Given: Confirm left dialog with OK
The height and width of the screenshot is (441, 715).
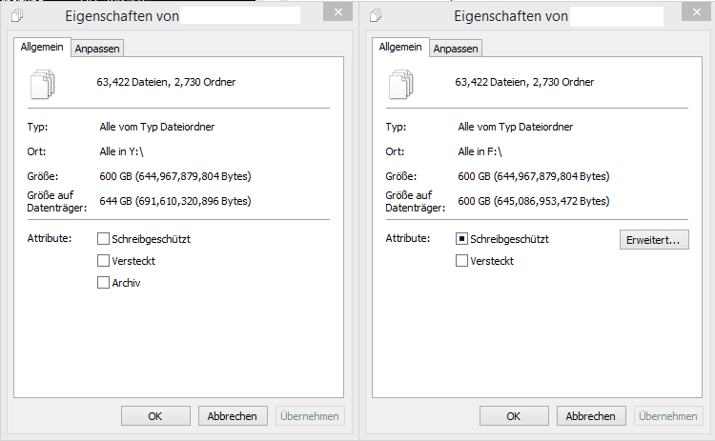Looking at the screenshot, I should click(x=155, y=416).
